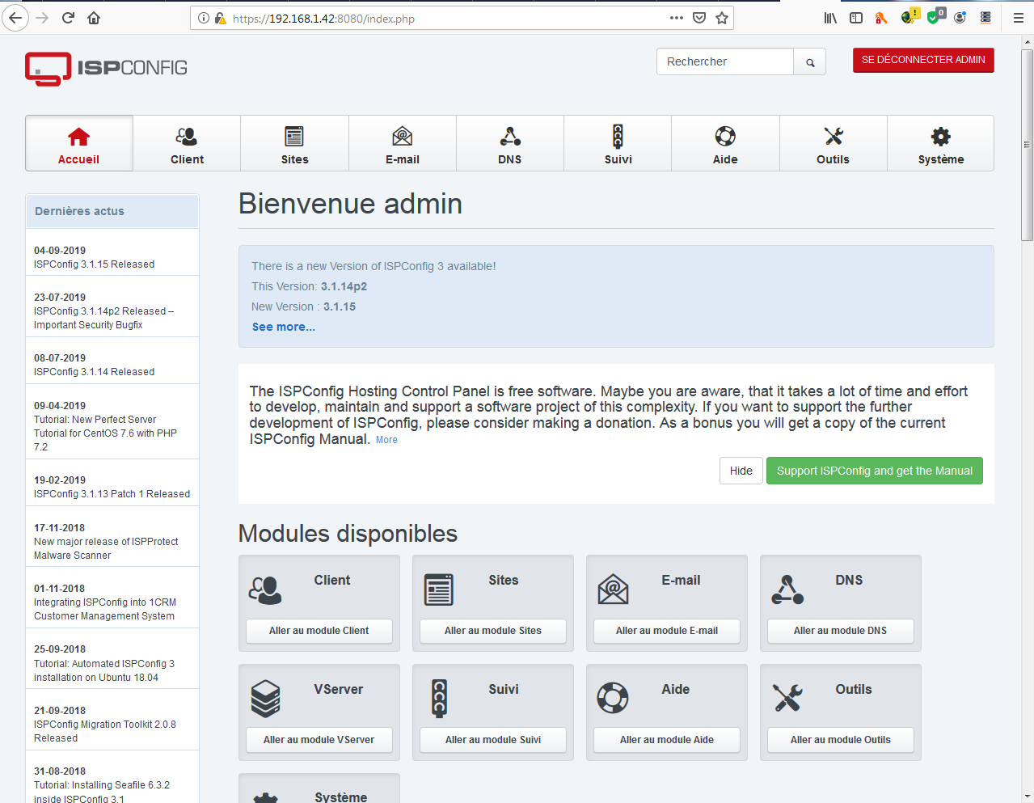Click the Outils wrench module icon
This screenshot has width=1034, height=803.
tap(787, 698)
